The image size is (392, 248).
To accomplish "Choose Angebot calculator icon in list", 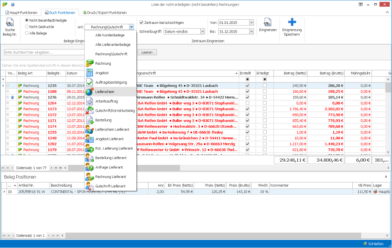I will [89, 73].
